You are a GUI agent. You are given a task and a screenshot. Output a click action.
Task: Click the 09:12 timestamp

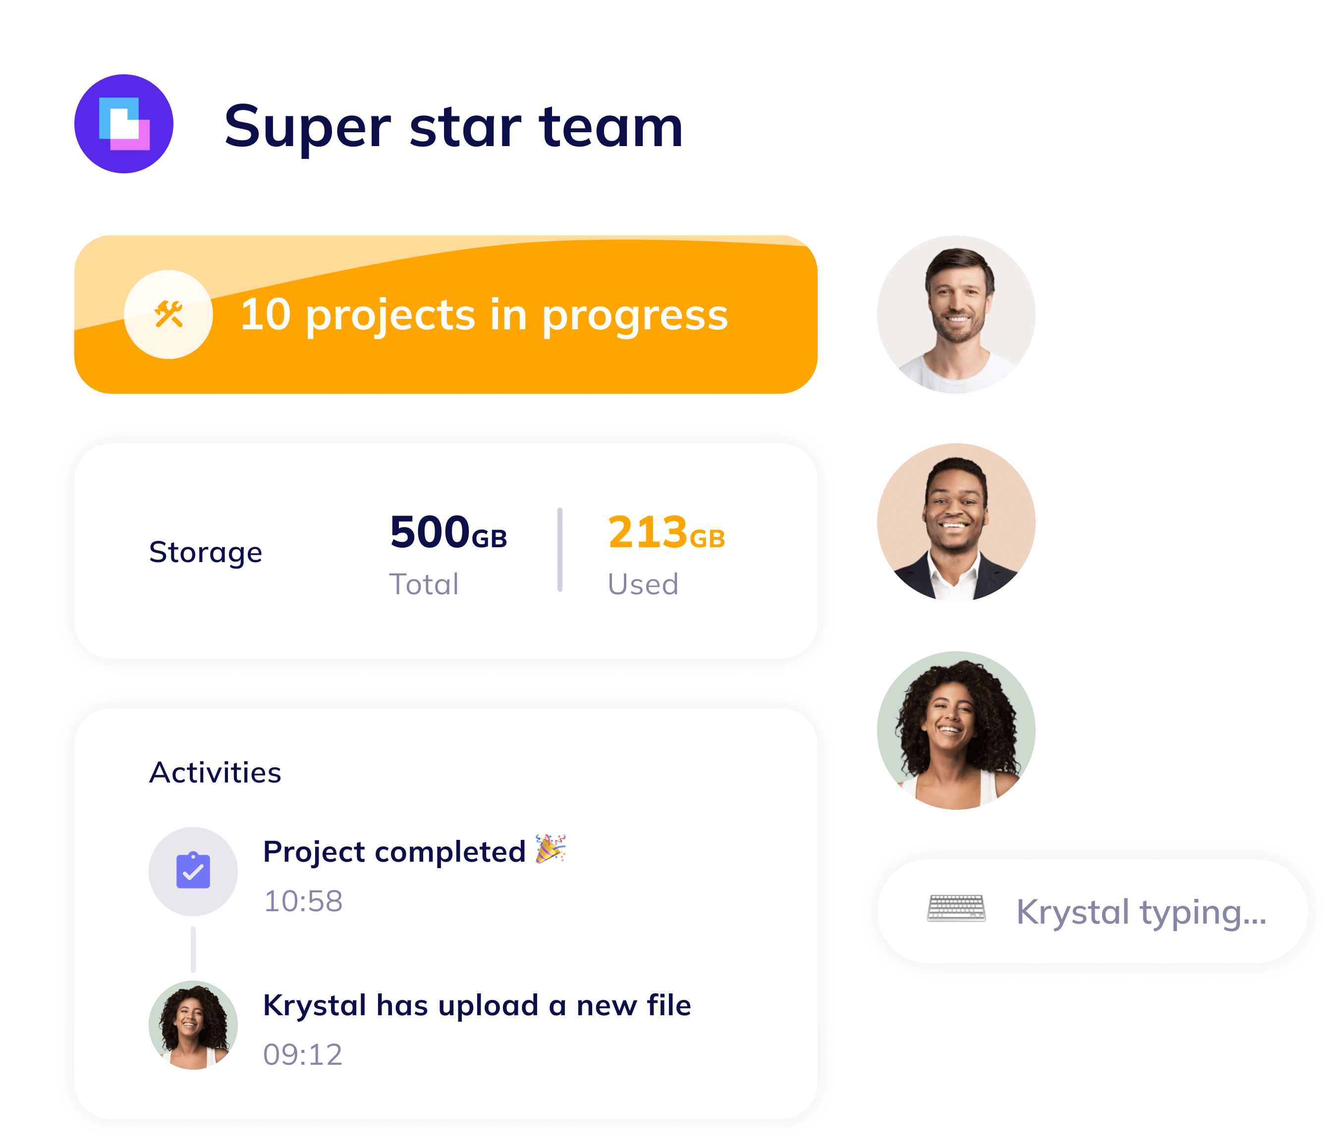(x=303, y=1055)
